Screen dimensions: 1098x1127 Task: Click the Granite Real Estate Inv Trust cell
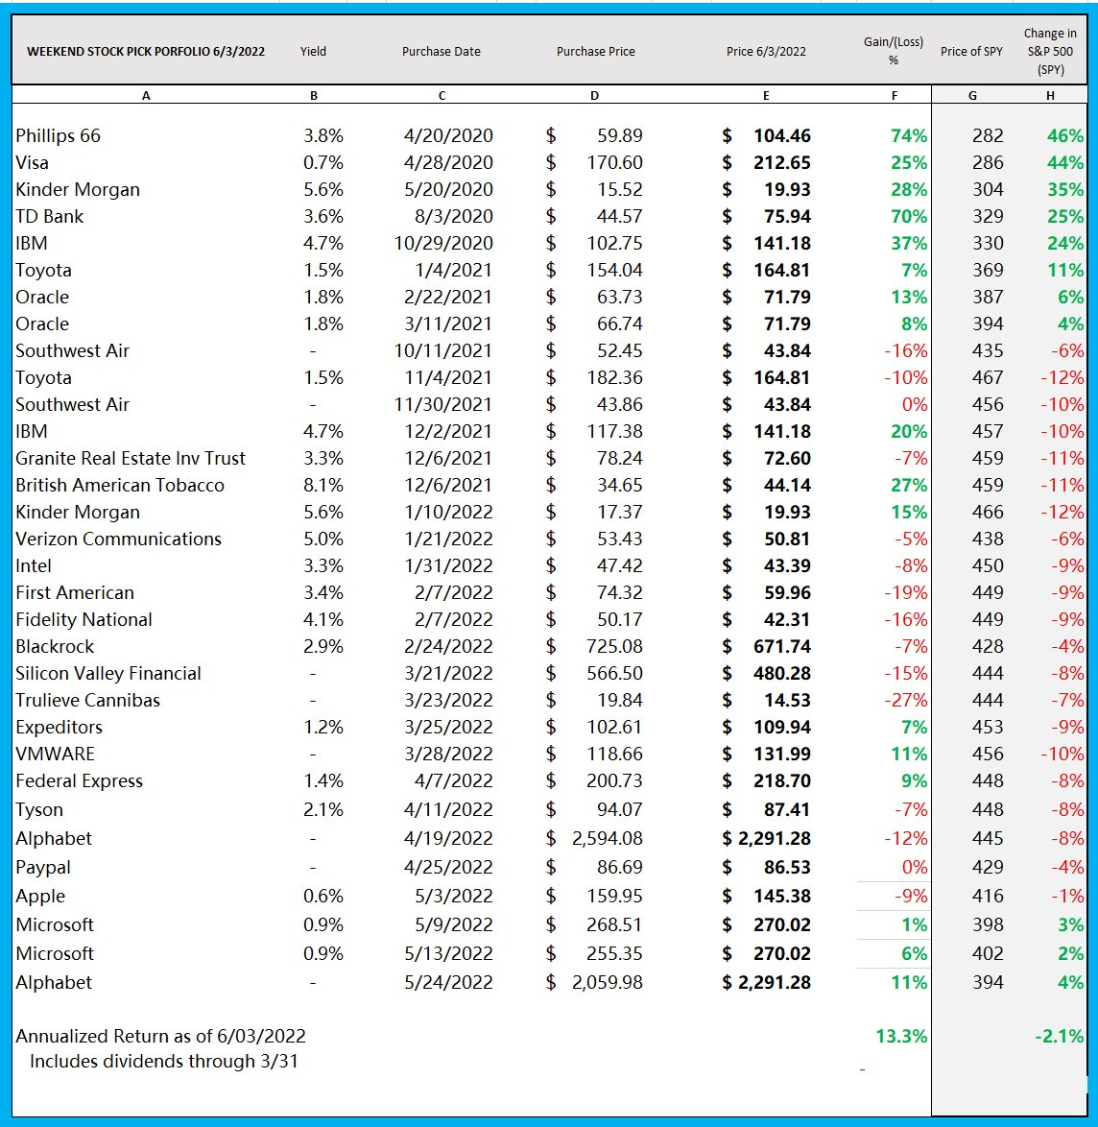131,459
